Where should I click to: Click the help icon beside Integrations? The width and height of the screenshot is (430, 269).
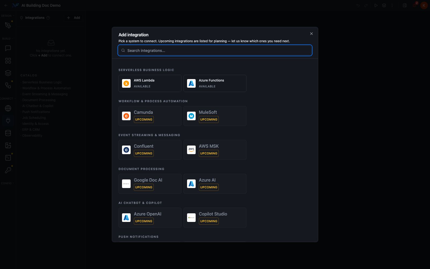pyautogui.click(x=48, y=18)
